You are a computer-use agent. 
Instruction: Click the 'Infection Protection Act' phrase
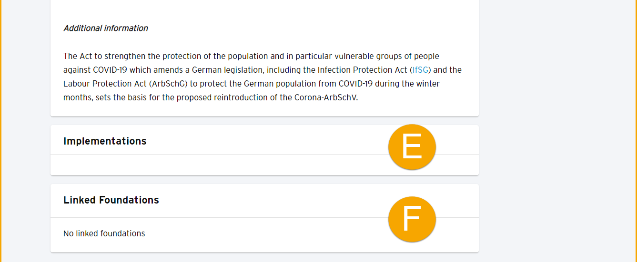coord(363,70)
